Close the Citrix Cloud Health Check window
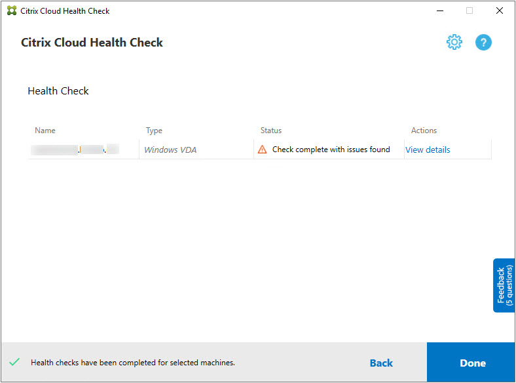The width and height of the screenshot is (516, 383). (x=499, y=11)
